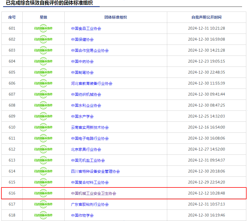Select timestamp 2024-12-30 22:48:35
This screenshot has height=221, width=248.
pyautogui.click(x=206, y=72)
